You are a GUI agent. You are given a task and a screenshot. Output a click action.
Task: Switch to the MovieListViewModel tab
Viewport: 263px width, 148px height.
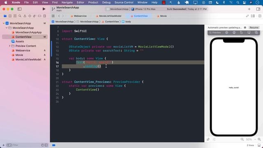pos(108,16)
